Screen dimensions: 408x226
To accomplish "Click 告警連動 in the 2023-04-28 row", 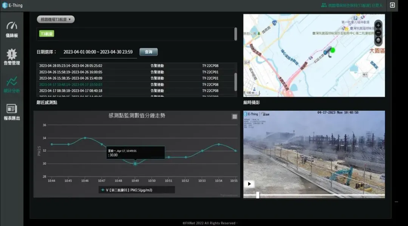I will tap(157, 66).
